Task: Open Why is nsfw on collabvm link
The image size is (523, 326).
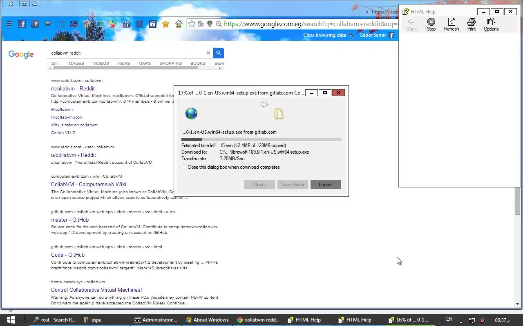Action: [x=74, y=125]
